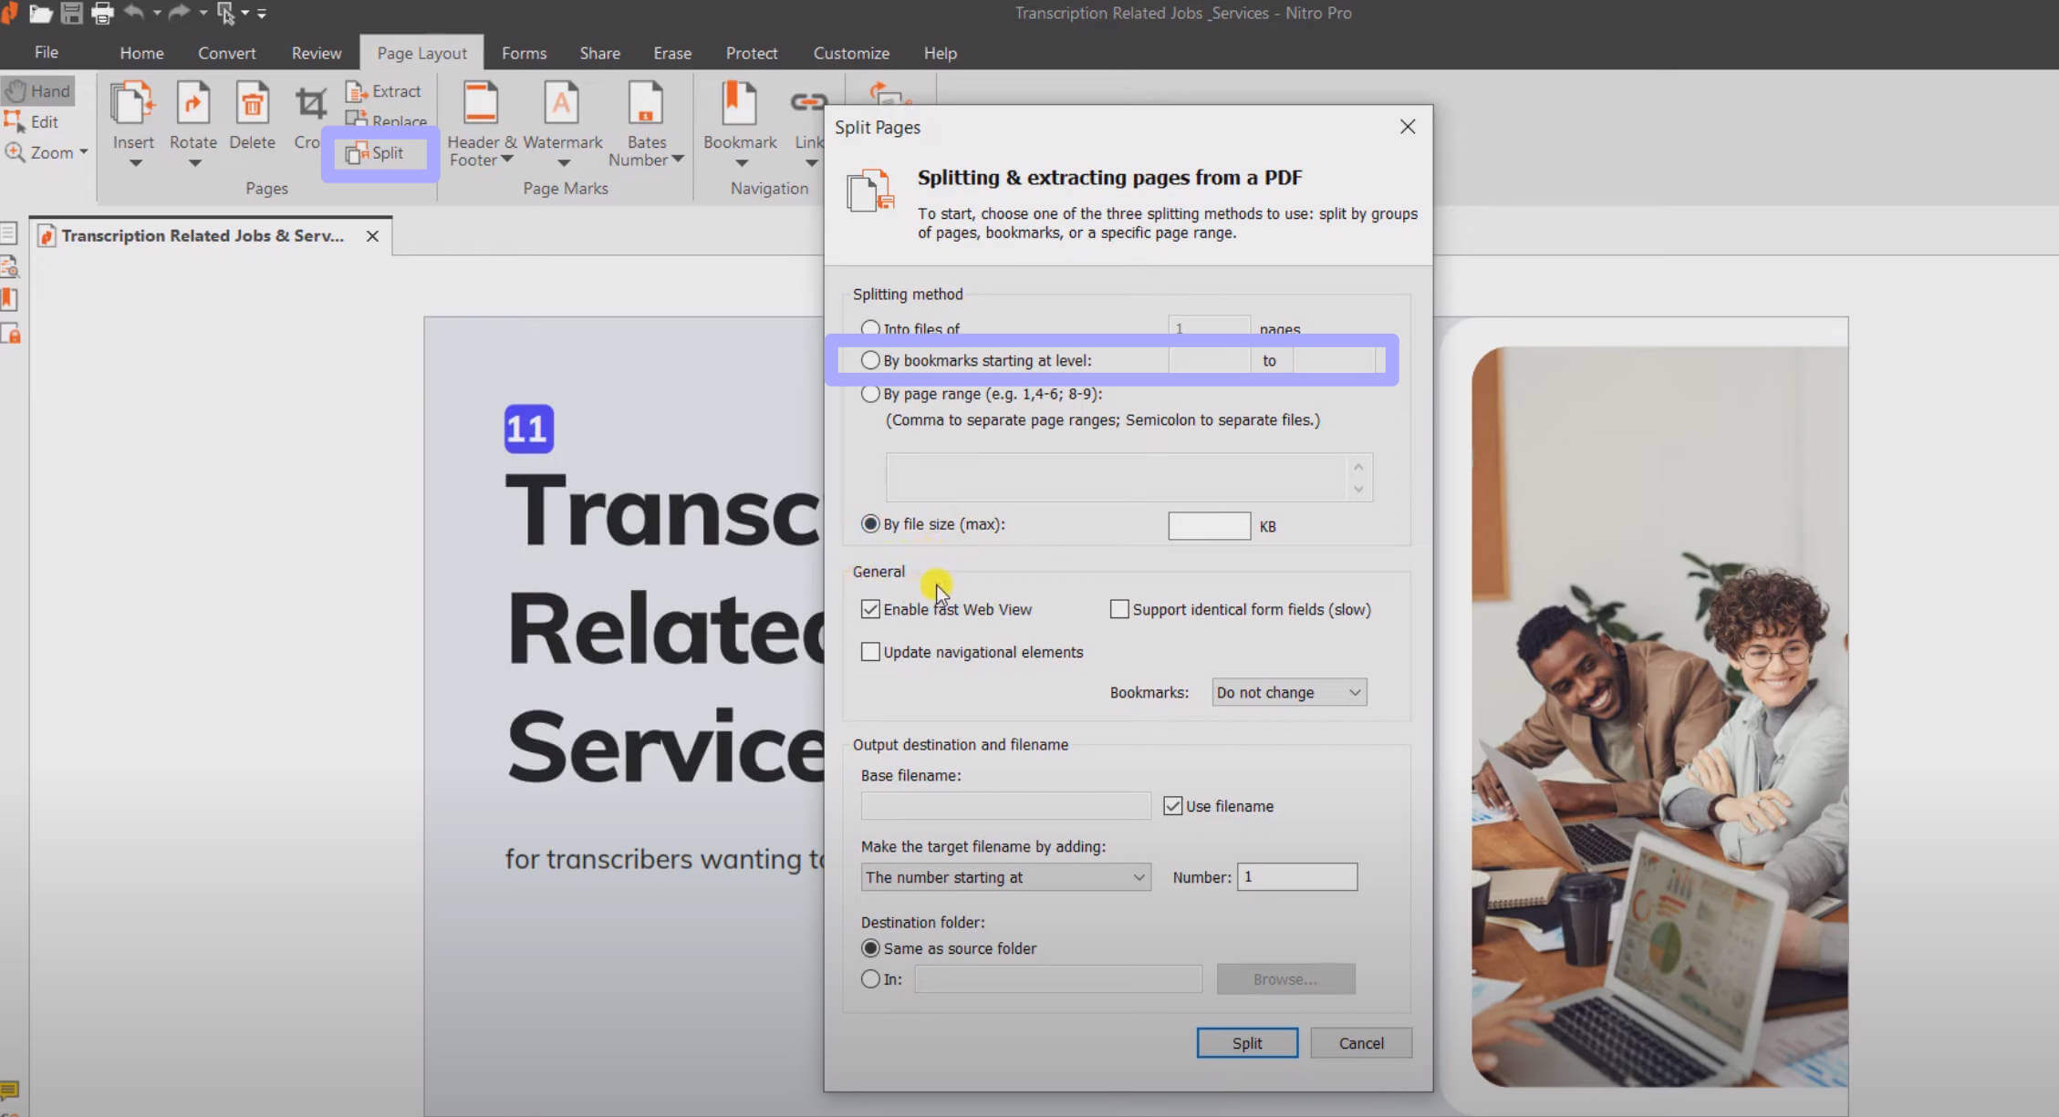Expand the number starting at dropdown
This screenshot has height=1117, width=2059.
click(x=1005, y=877)
